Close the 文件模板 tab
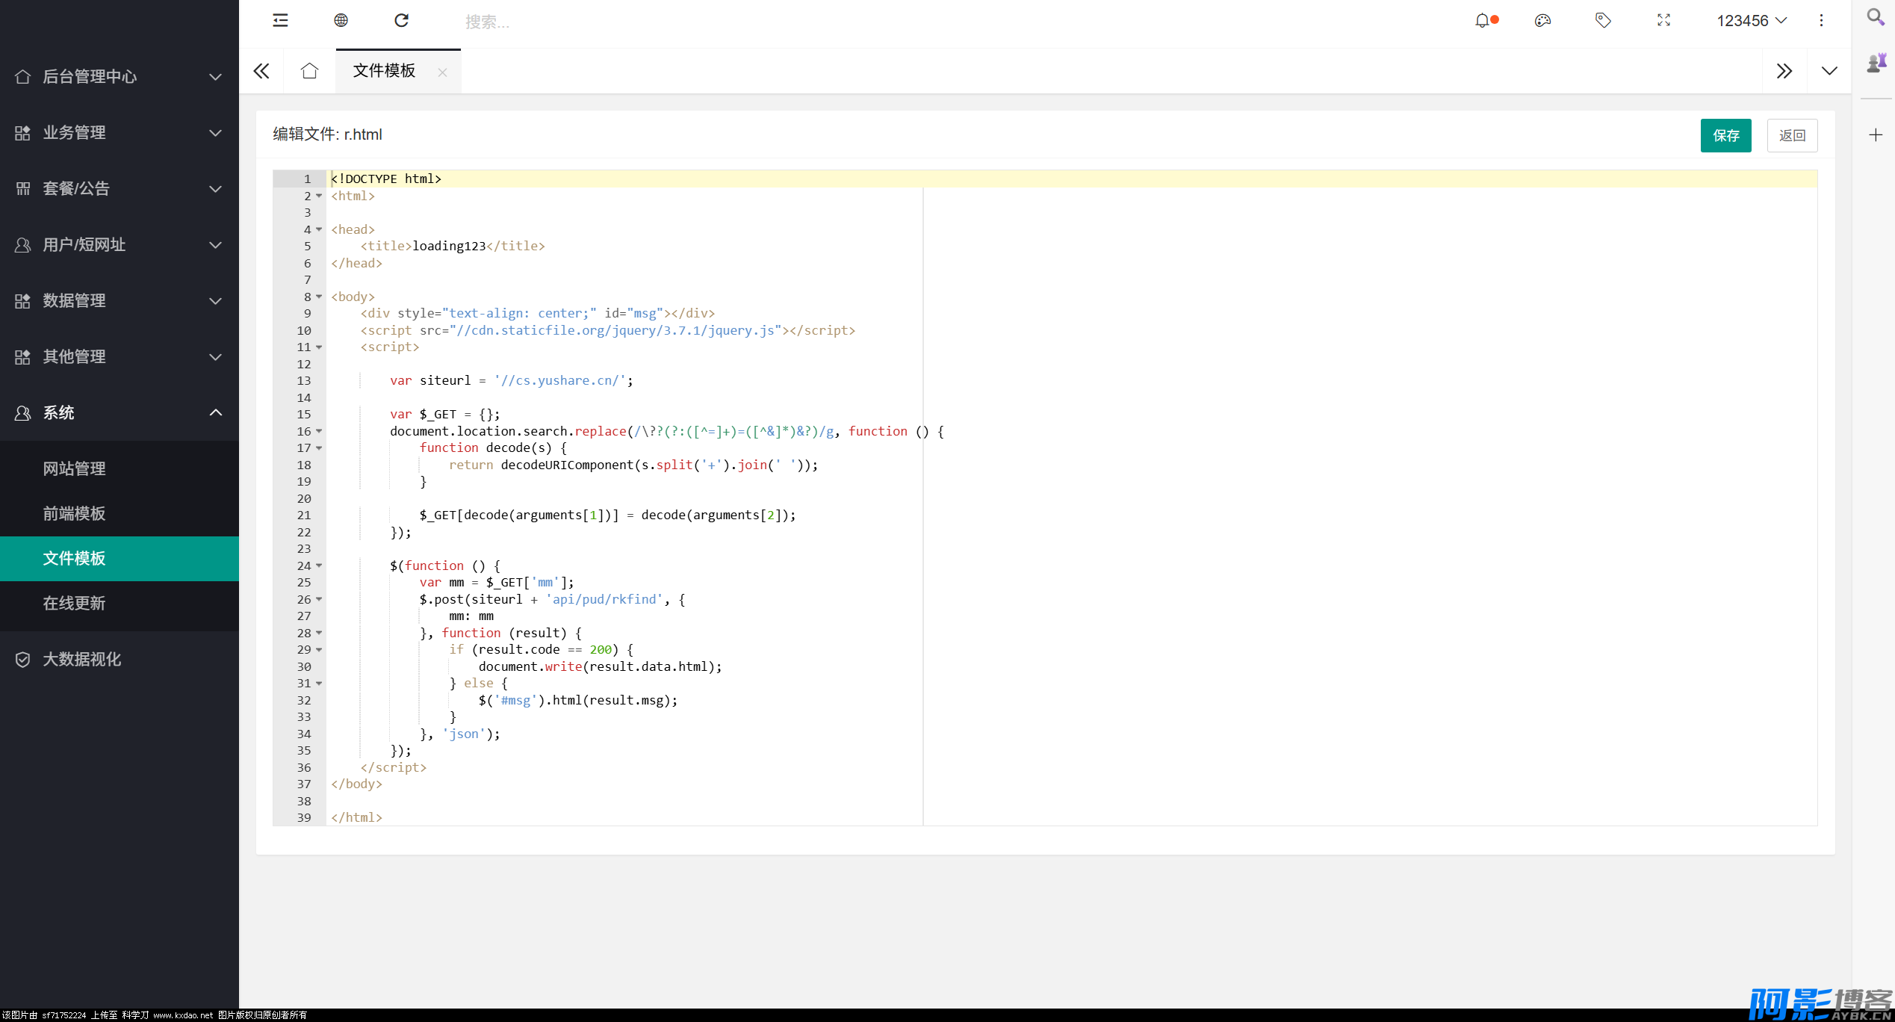 (442, 72)
